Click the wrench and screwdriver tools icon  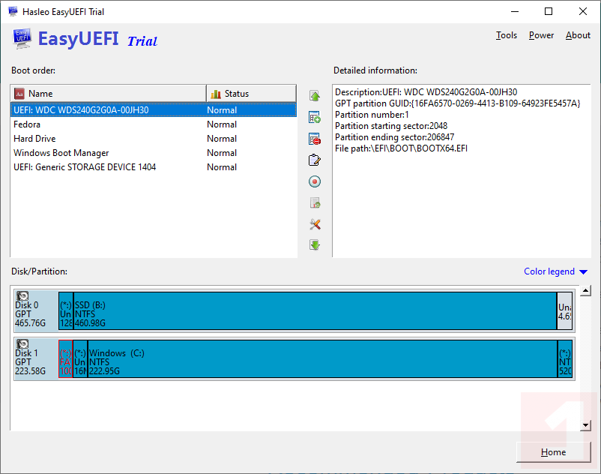point(315,224)
